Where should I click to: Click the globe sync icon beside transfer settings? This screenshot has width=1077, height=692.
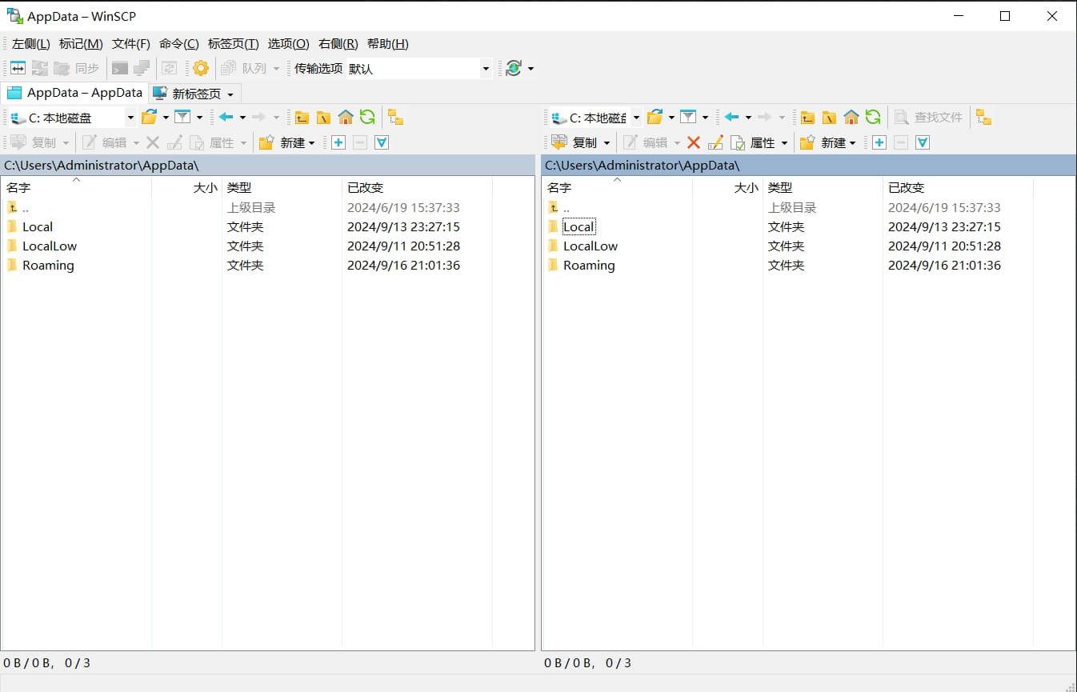(514, 68)
